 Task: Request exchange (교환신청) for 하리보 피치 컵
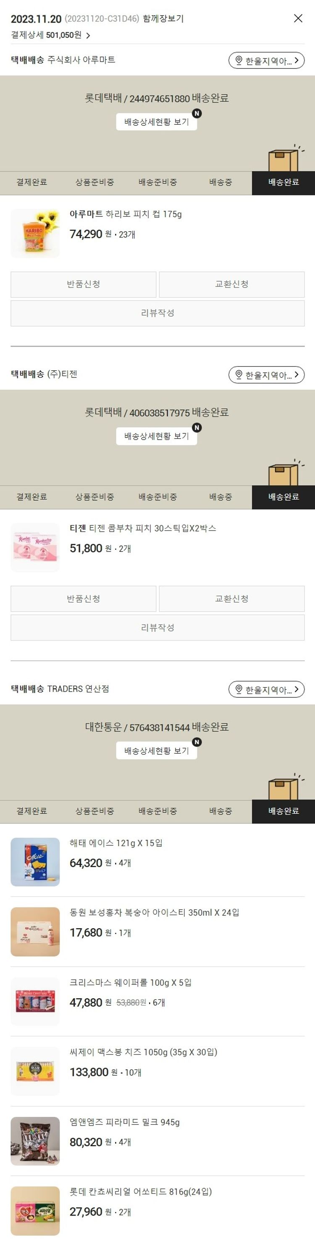(232, 284)
